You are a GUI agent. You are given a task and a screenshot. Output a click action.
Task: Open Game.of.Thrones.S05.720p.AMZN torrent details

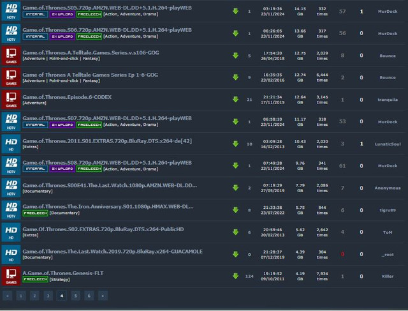107,8
